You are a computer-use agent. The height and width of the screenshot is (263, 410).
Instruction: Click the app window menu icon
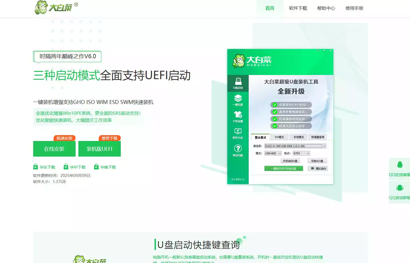point(318,50)
